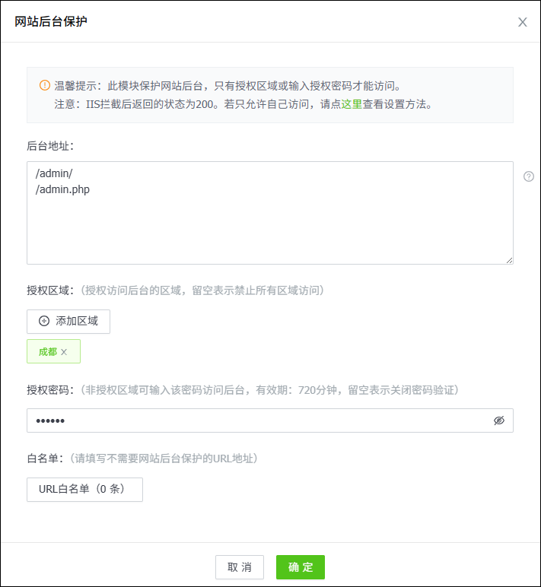Click the 网站后台保护 dialog title
The width and height of the screenshot is (541, 587).
(51, 21)
